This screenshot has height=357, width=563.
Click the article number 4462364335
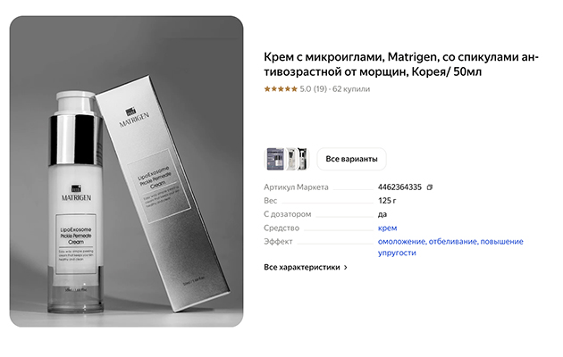pyautogui.click(x=399, y=187)
